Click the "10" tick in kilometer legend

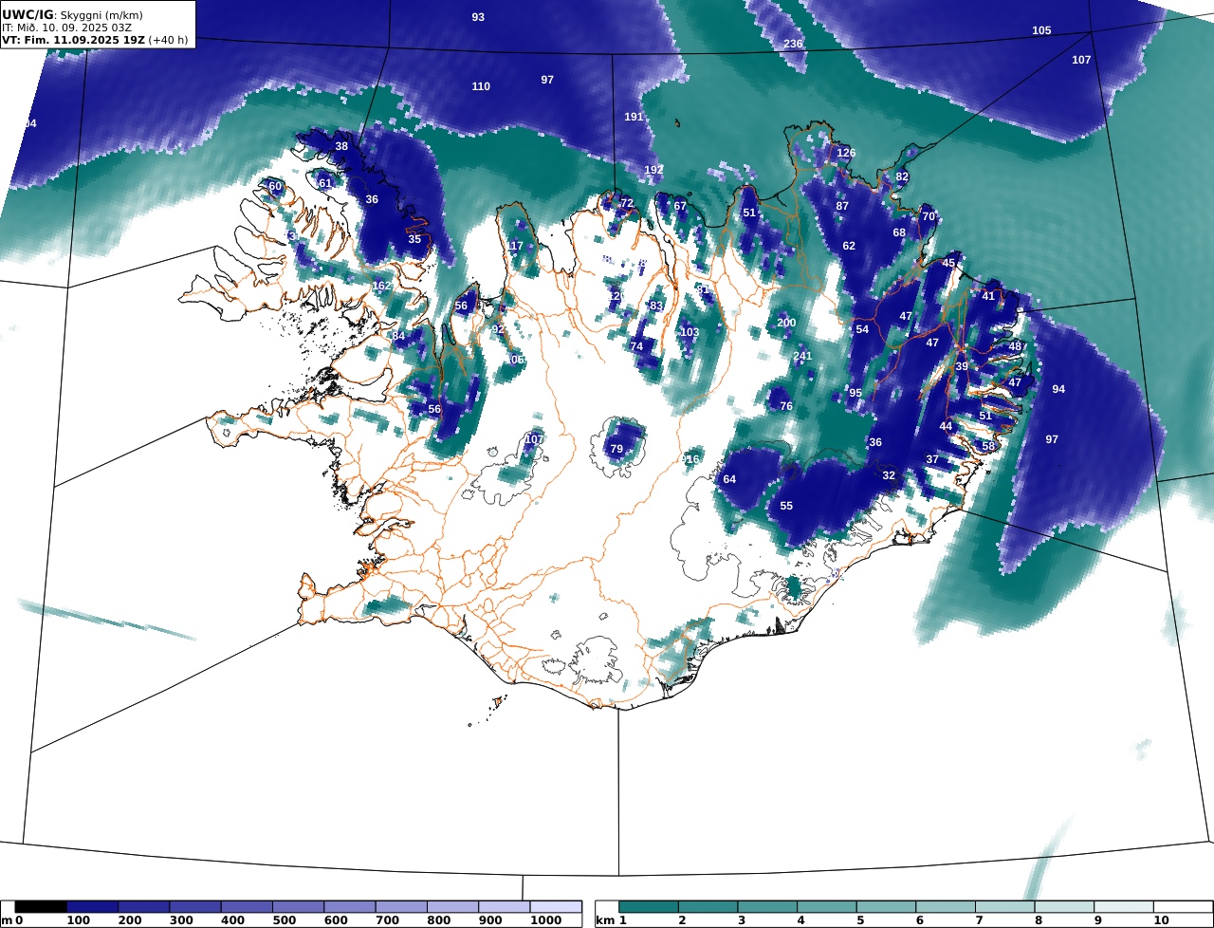(x=1161, y=920)
